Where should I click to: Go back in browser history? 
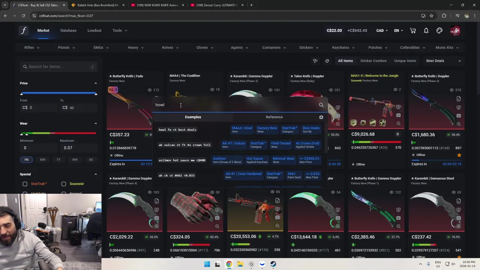[x=5, y=16]
